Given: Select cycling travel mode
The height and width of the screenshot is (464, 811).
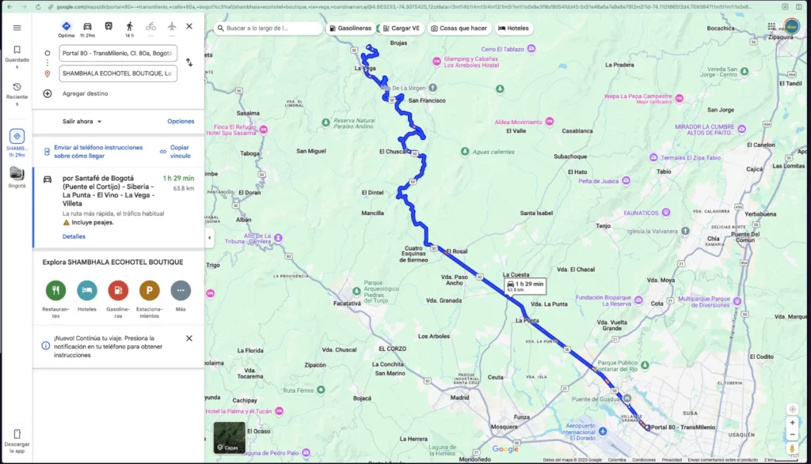Looking at the screenshot, I should [150, 27].
